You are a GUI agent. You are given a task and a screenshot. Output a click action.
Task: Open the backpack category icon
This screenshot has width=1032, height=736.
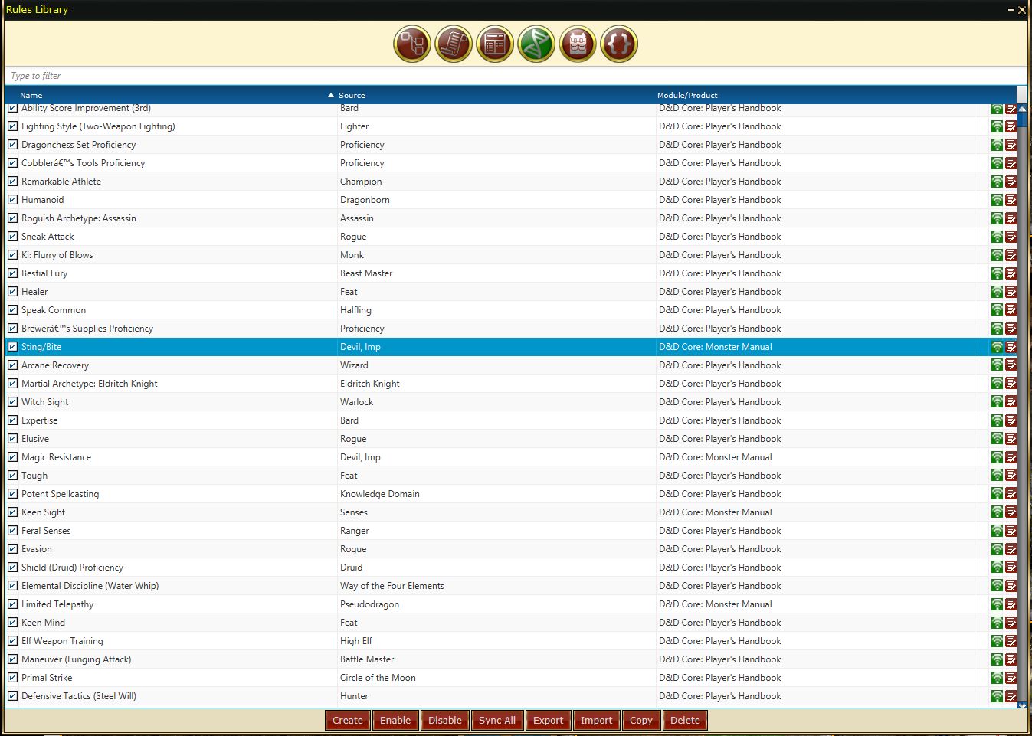(578, 44)
